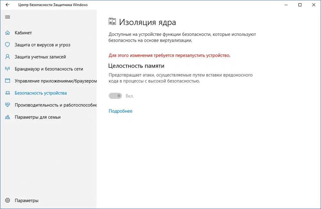Viewport: 321px width, 209px height.
Task: Select the firewall and network security icon
Action: pyautogui.click(x=7, y=69)
